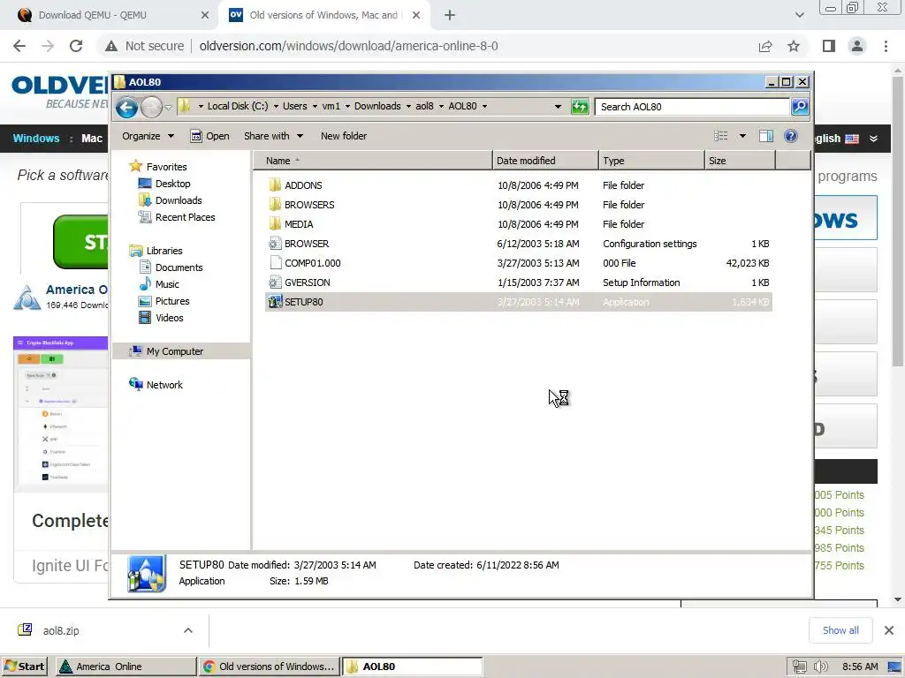Viewport: 905px width, 678px height.
Task: Expand the breadcrumb arrow after Downloads
Action: pos(408,106)
